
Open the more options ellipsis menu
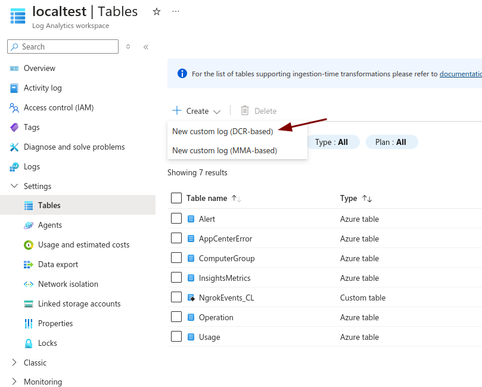[x=175, y=11]
